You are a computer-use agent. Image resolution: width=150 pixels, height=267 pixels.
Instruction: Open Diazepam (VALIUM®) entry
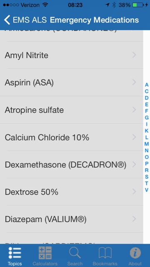72,219
